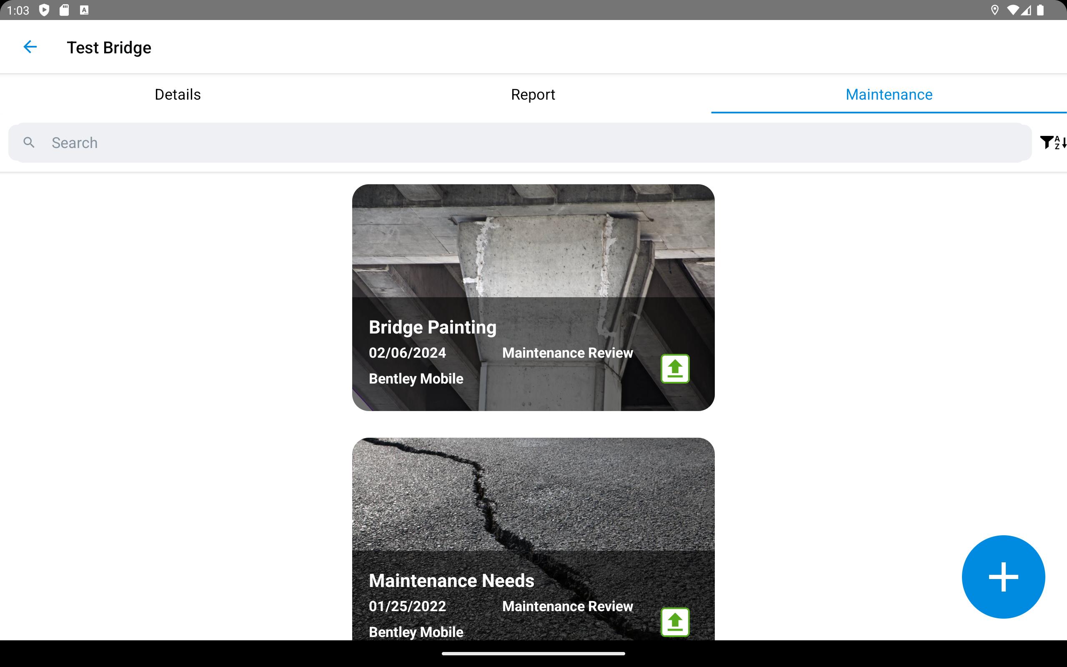Tap the Play Protect shield status icon
Image resolution: width=1067 pixels, height=667 pixels.
click(x=44, y=10)
